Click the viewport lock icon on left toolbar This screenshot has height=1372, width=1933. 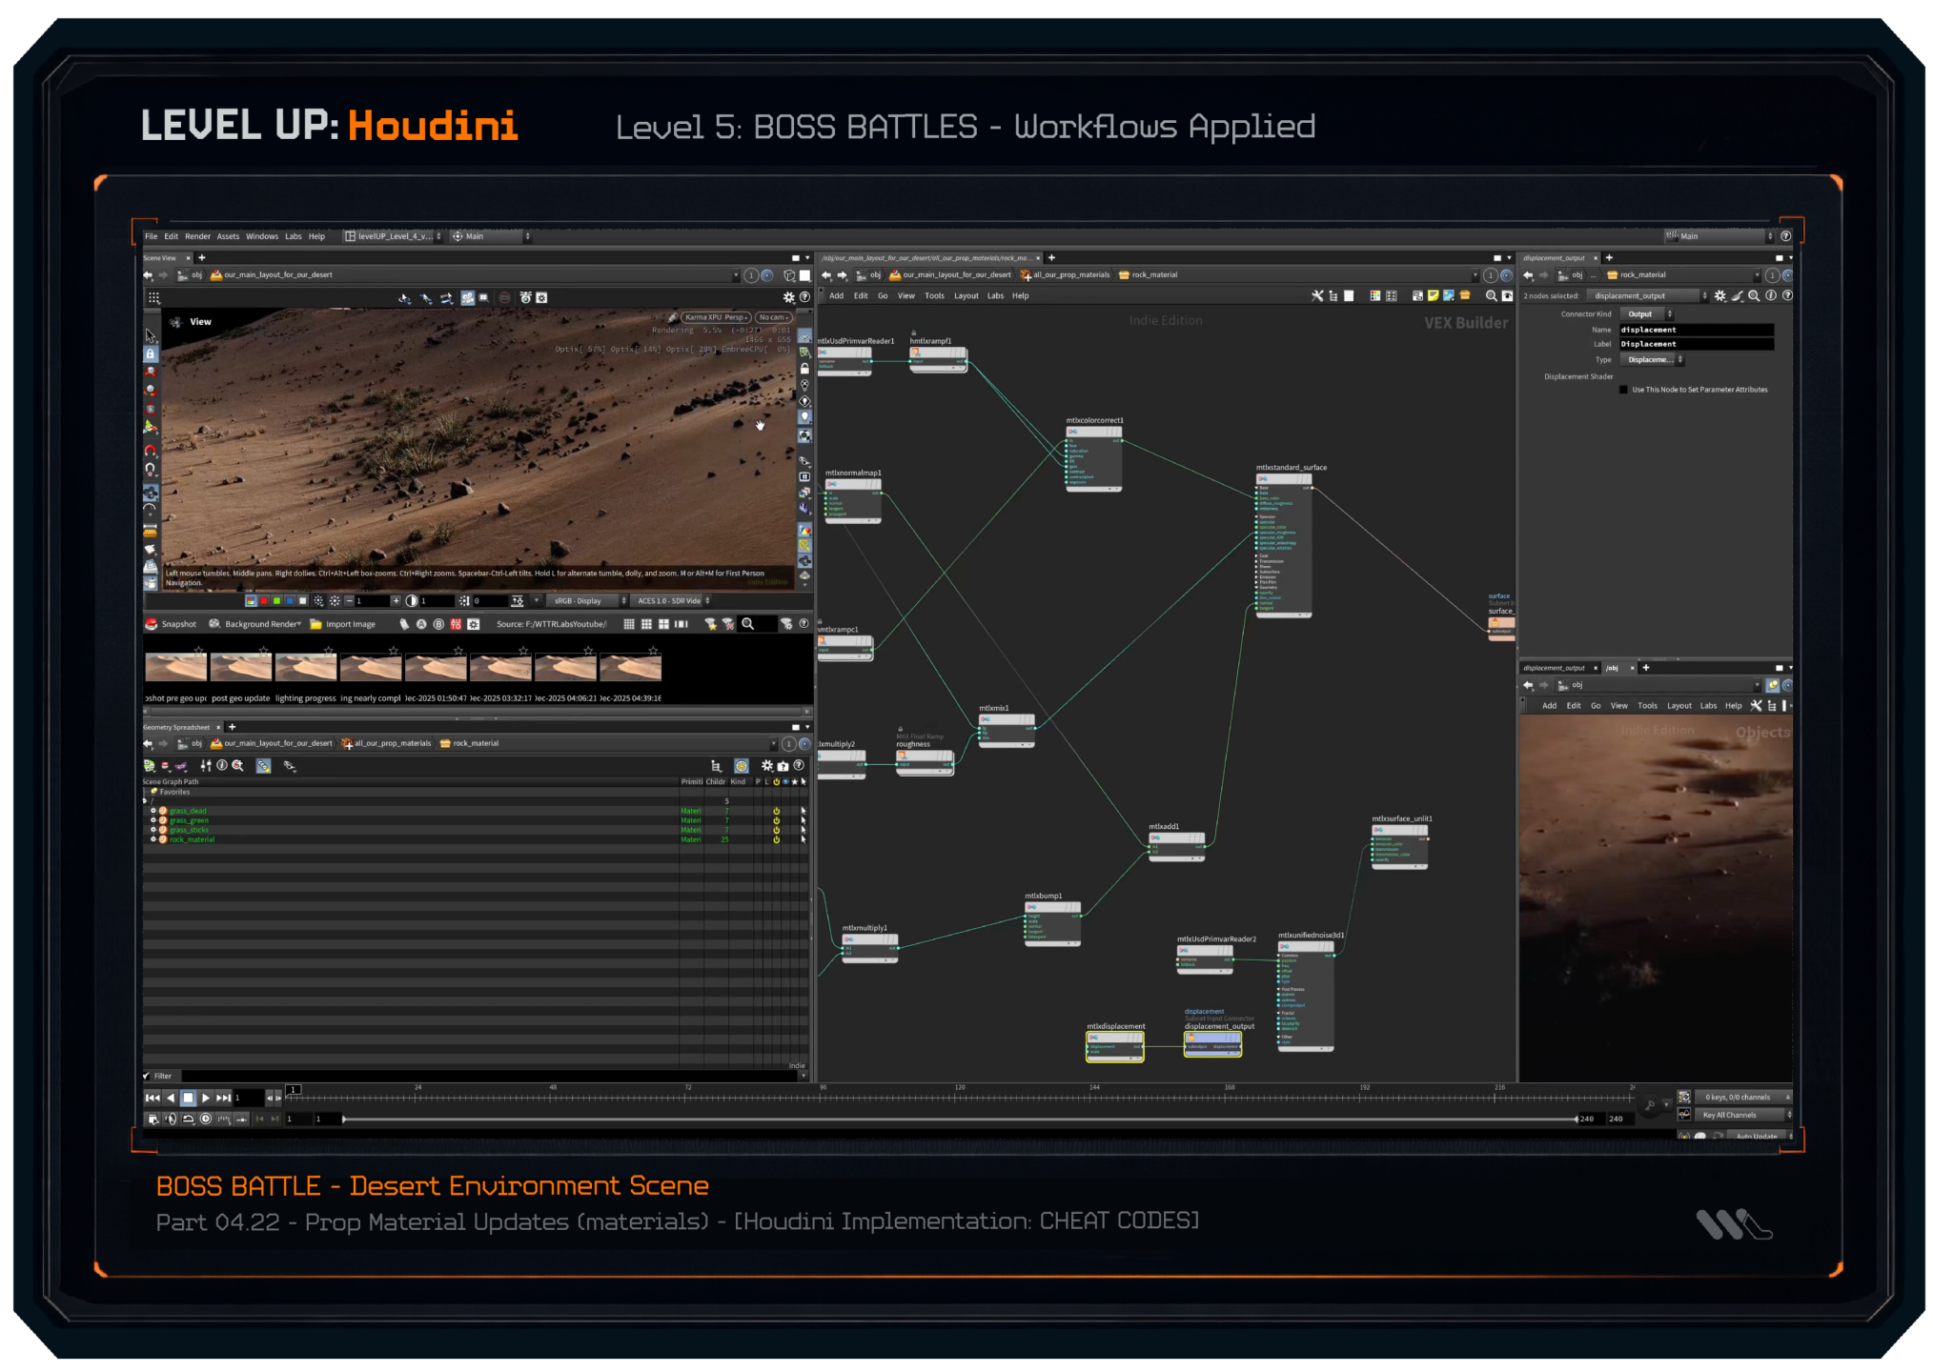coord(150,353)
